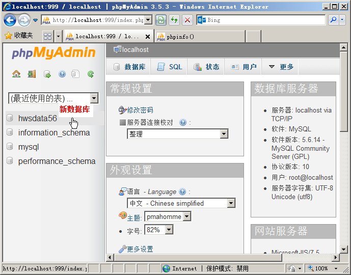351x275 pixels.
Task: Open the hwsdata56 database
Action: [x=38, y=118]
